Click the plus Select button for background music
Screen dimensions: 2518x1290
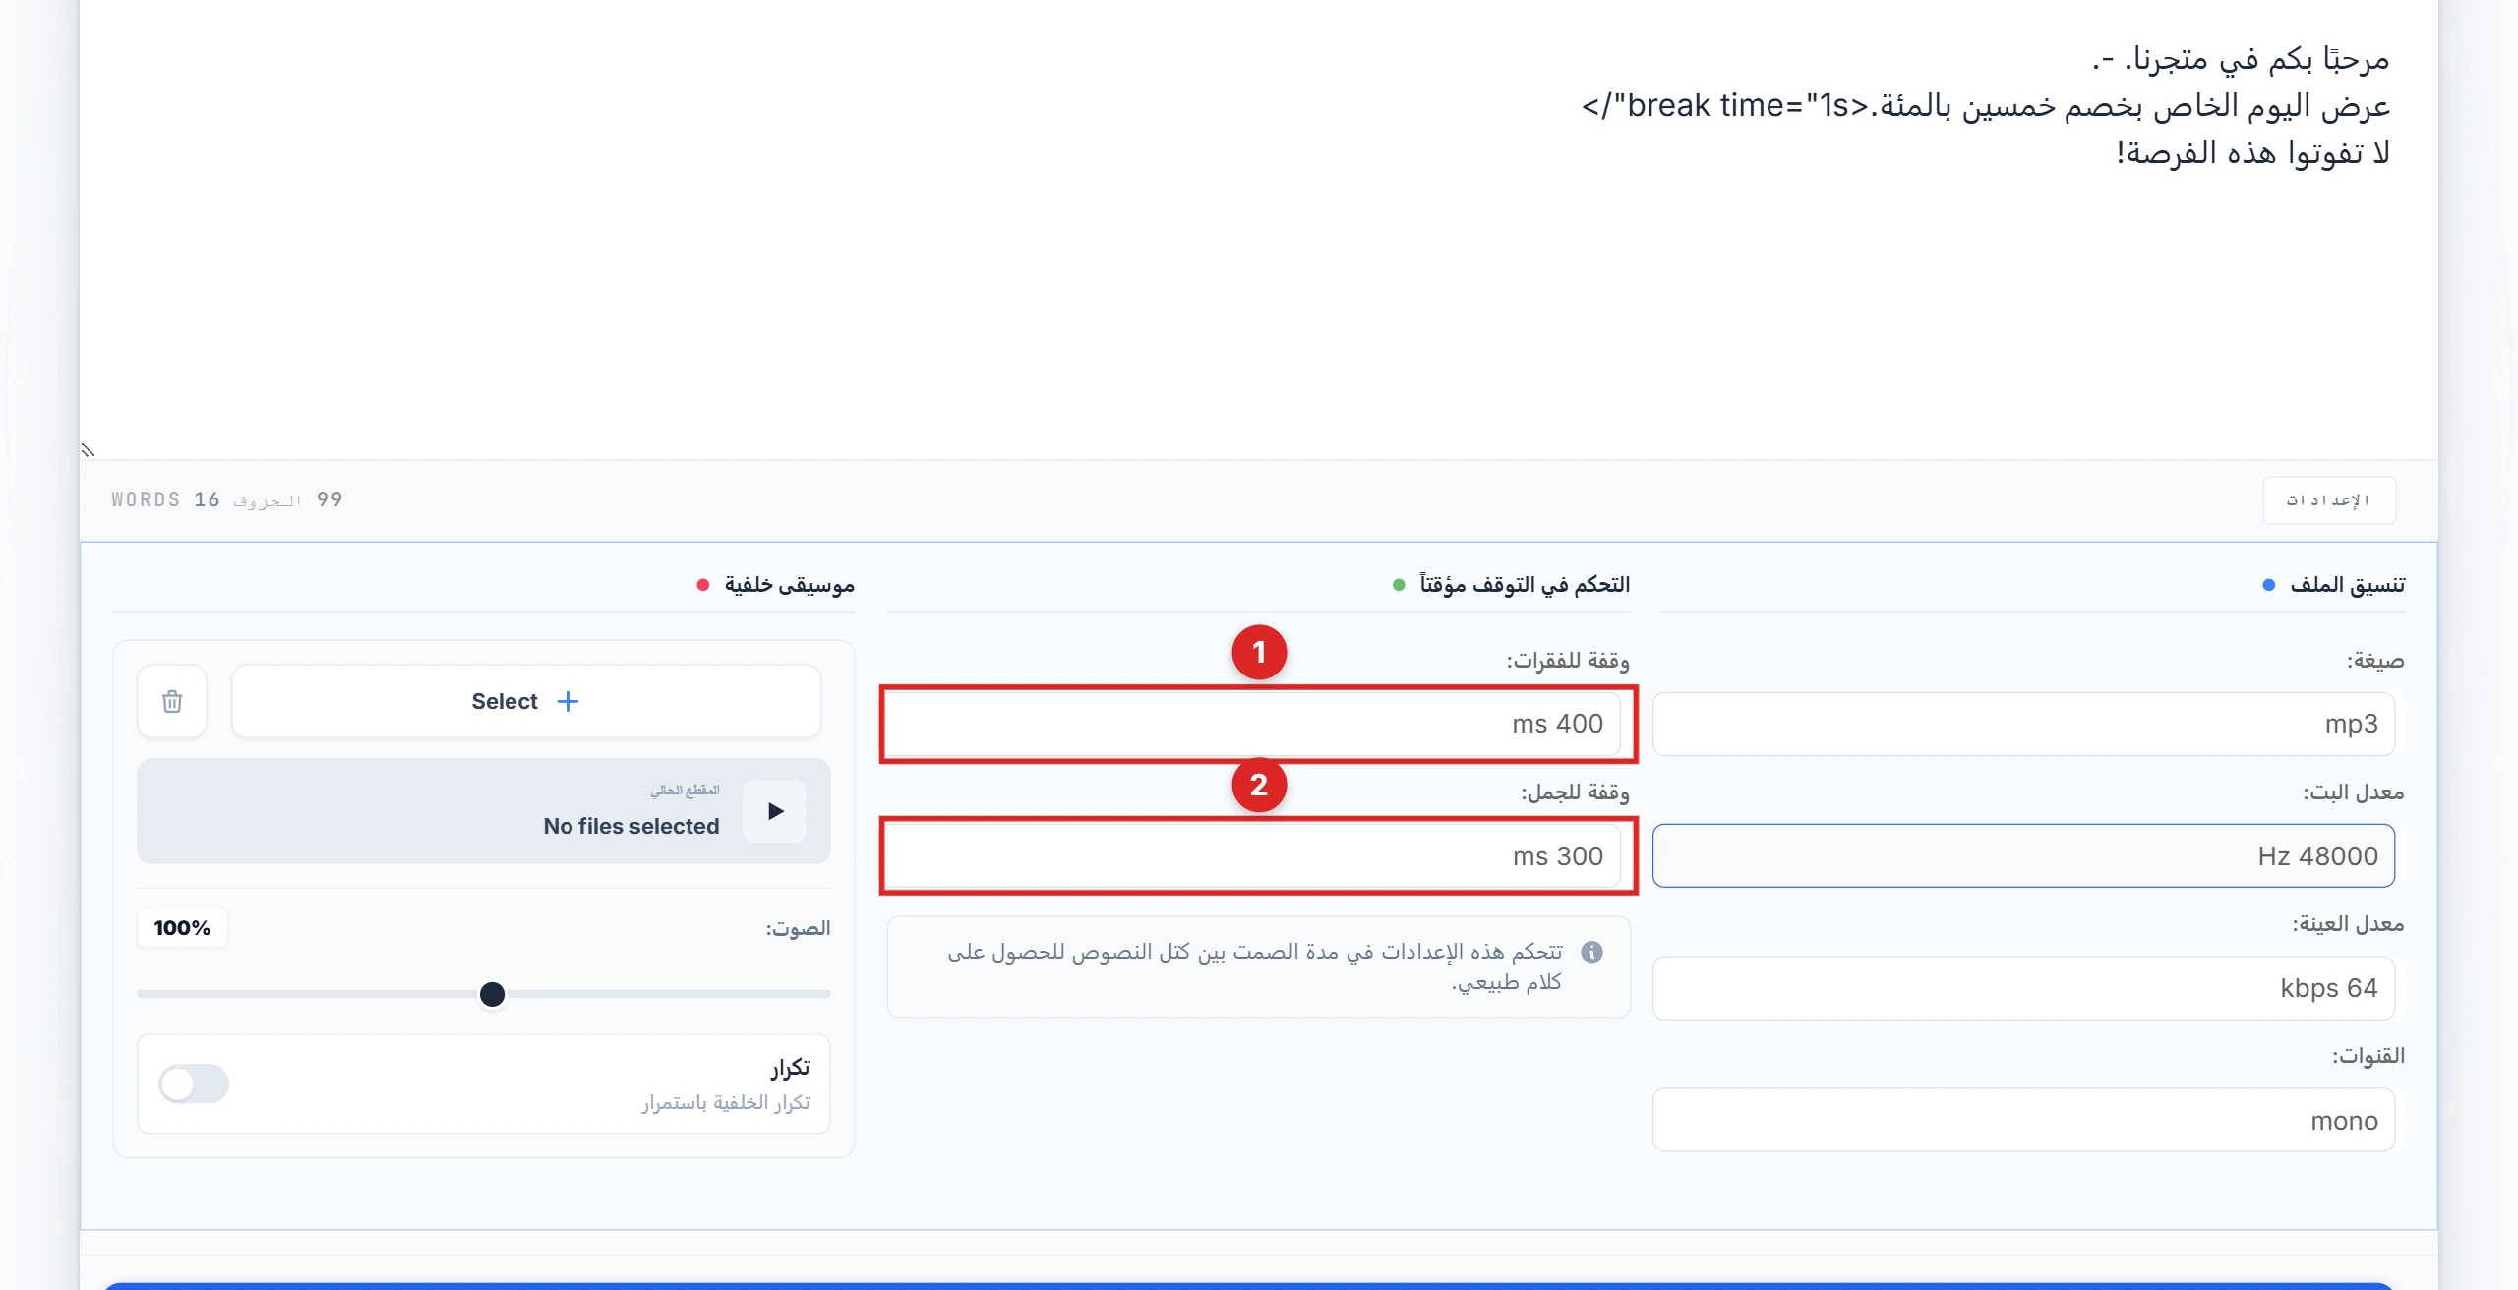tap(526, 701)
